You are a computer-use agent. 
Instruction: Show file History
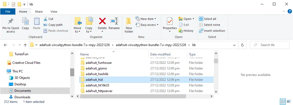[x=186, y=31]
